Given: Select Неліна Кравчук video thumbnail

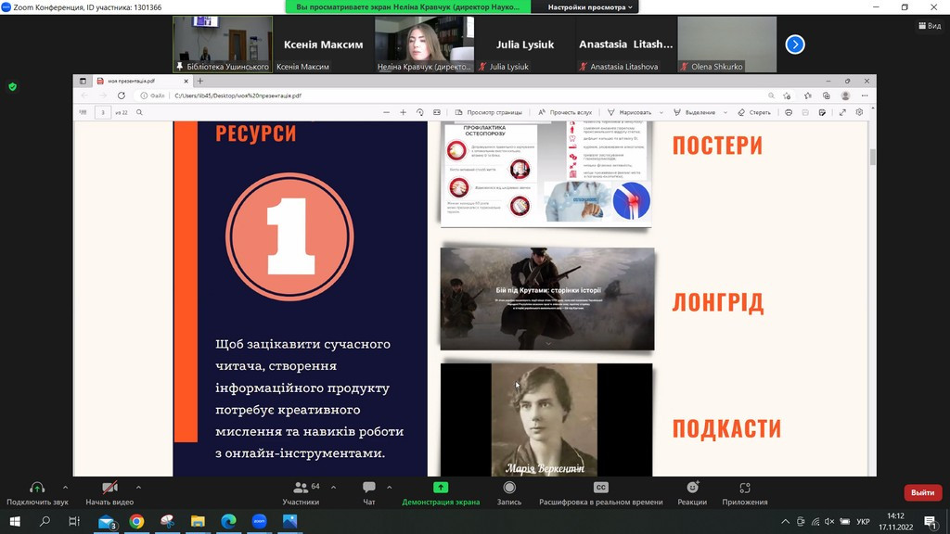Looking at the screenshot, I should [424, 44].
